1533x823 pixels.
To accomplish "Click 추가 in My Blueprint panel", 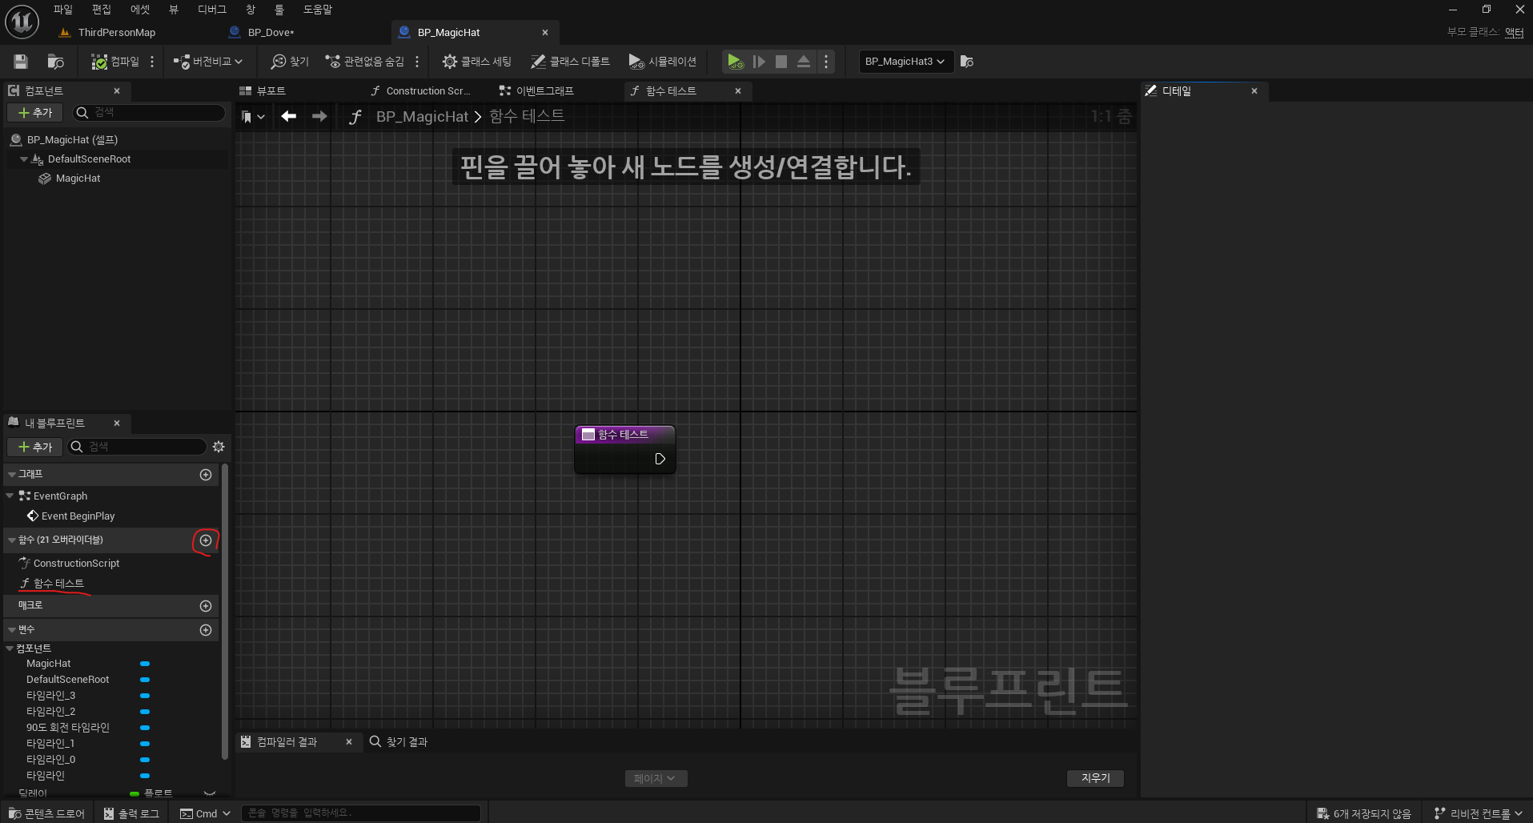I will pos(35,447).
